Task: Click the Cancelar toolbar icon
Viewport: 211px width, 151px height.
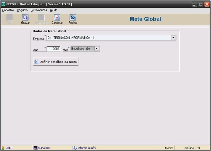Action: click(57, 18)
